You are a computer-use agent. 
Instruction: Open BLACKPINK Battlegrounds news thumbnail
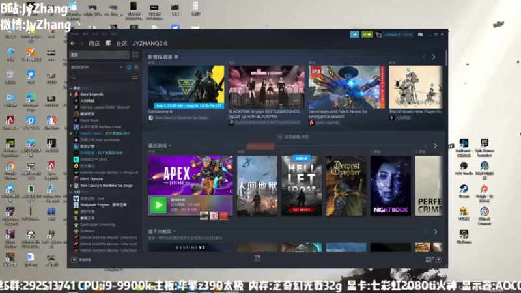click(266, 87)
